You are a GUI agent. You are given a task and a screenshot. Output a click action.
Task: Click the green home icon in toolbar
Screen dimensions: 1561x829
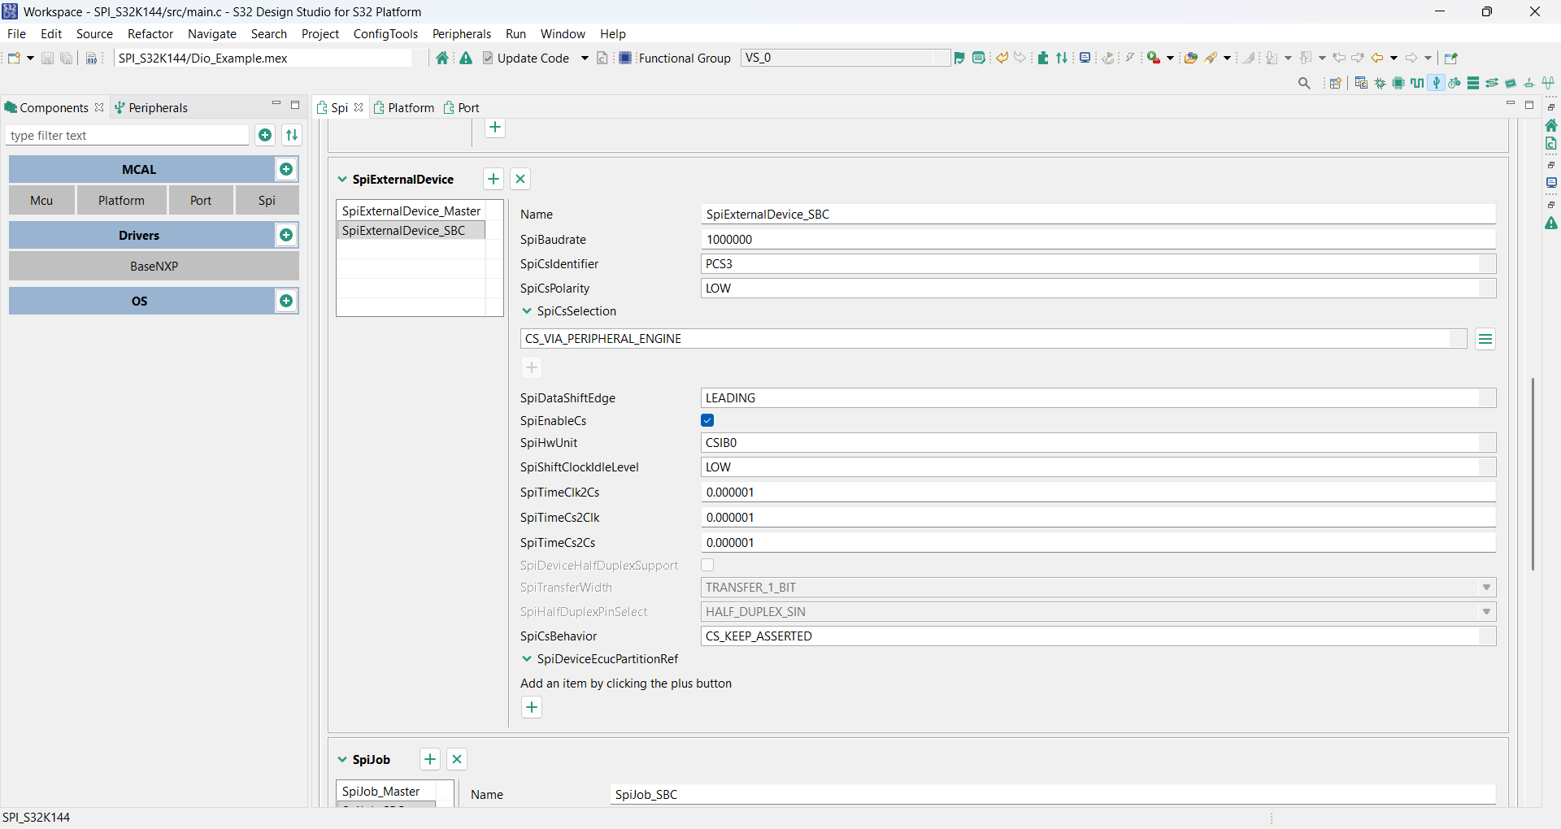pos(442,58)
